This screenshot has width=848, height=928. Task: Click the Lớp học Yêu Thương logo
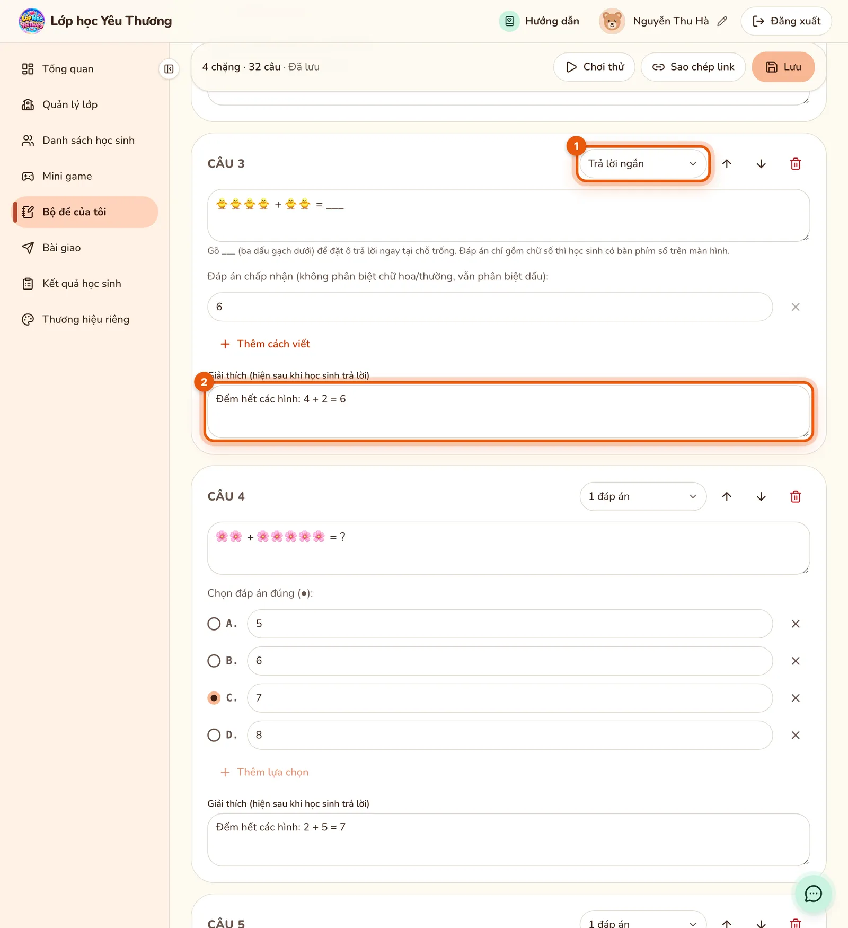pyautogui.click(x=32, y=21)
